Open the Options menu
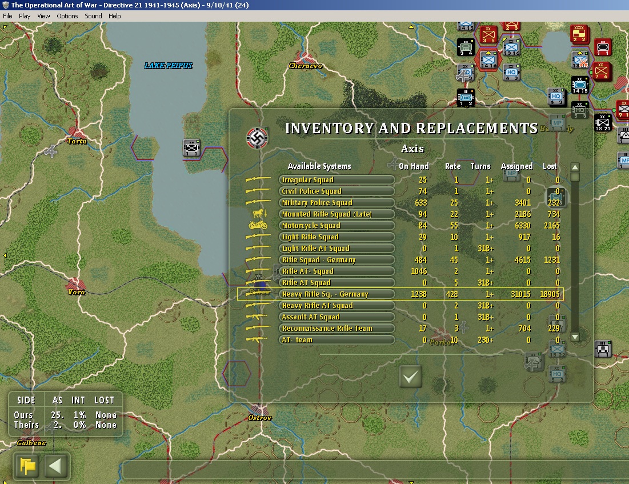Screen dimensions: 629x484 coord(67,16)
